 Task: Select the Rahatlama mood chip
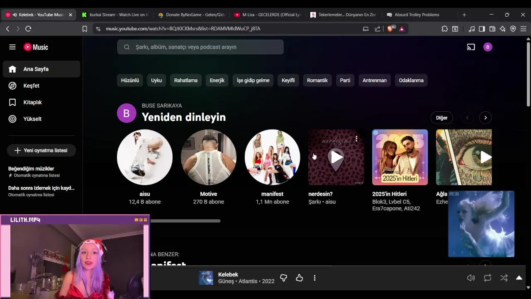pos(186,80)
